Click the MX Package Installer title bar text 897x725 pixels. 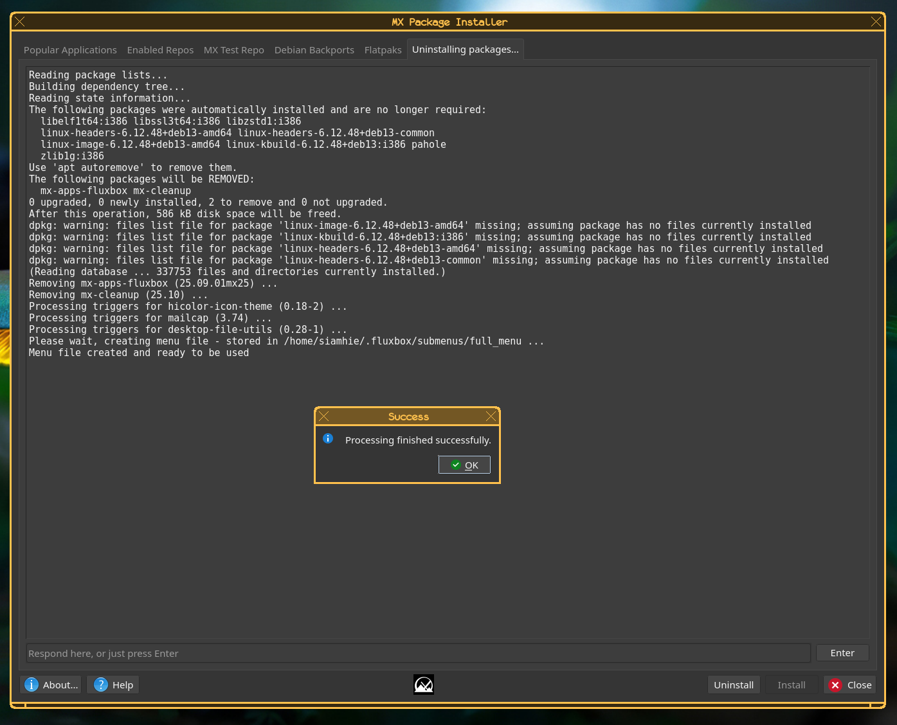pyautogui.click(x=449, y=22)
